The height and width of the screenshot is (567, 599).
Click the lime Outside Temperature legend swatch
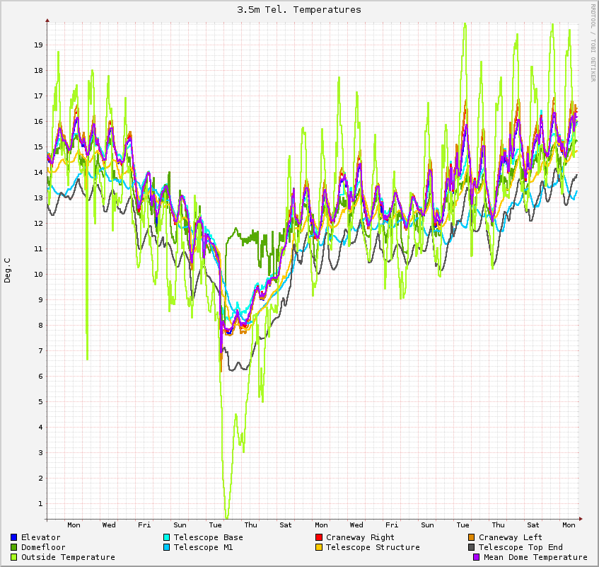[x=13, y=557]
